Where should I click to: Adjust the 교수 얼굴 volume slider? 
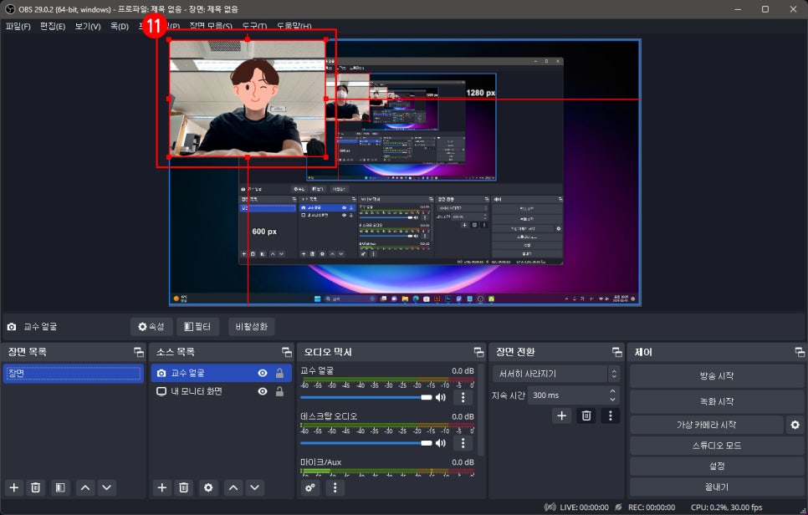pos(366,398)
